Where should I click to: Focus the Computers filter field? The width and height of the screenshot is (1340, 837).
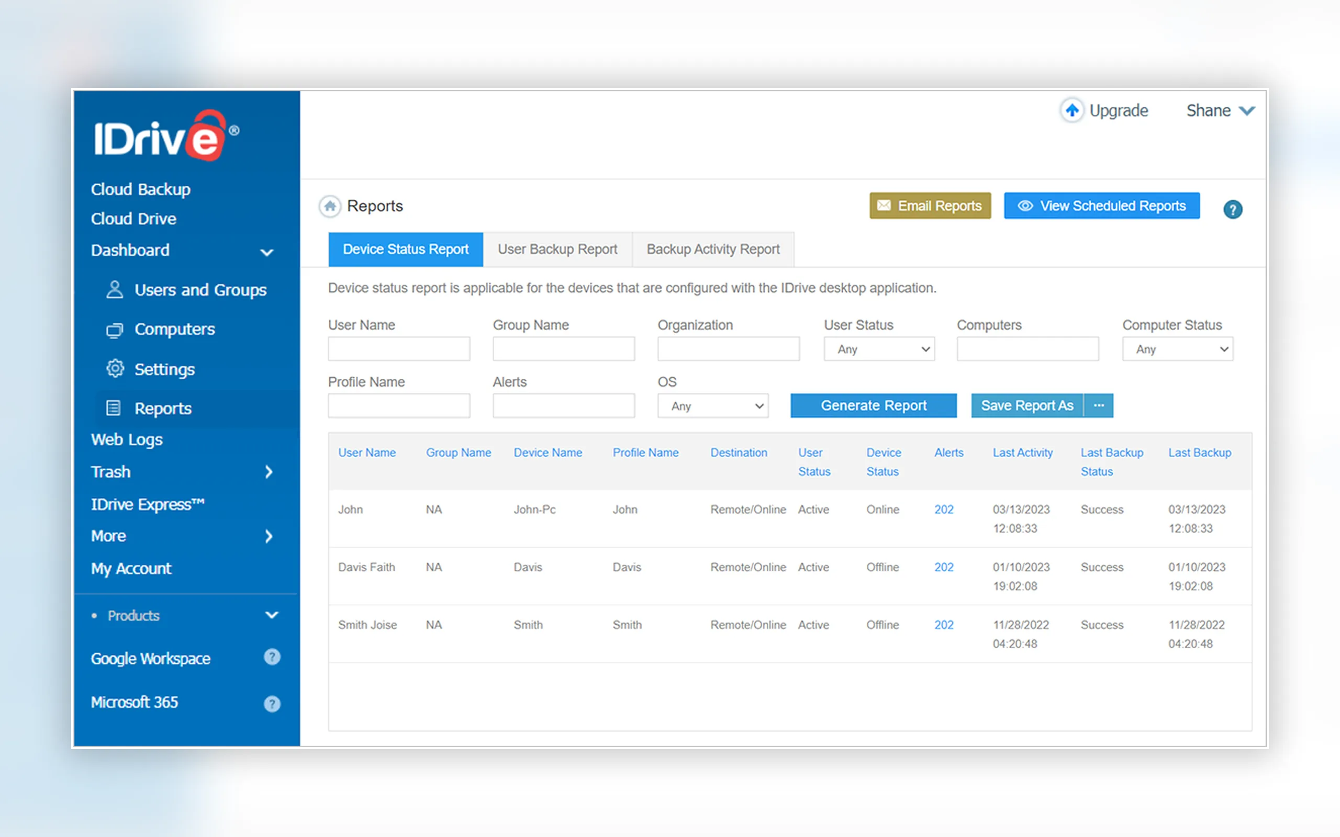tap(1028, 349)
